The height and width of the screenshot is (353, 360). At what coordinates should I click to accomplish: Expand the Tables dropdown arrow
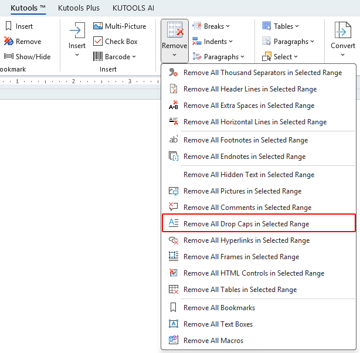297,26
